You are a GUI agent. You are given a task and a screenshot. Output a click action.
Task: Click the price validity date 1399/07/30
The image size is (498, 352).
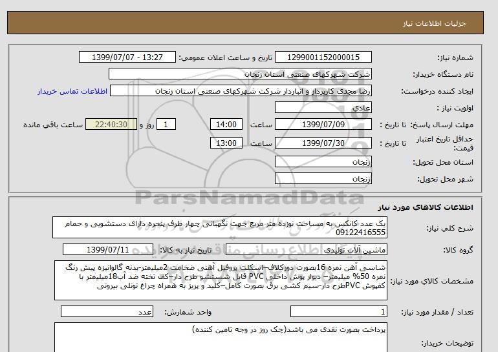pyautogui.click(x=323, y=143)
